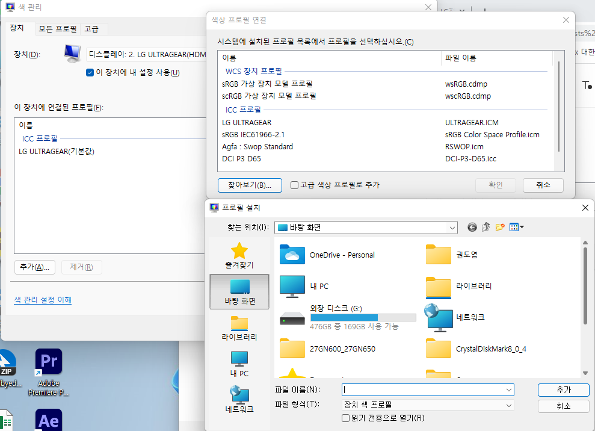Click the 이름 column header in profile list
The width and height of the screenshot is (595, 431).
pyautogui.click(x=329, y=58)
